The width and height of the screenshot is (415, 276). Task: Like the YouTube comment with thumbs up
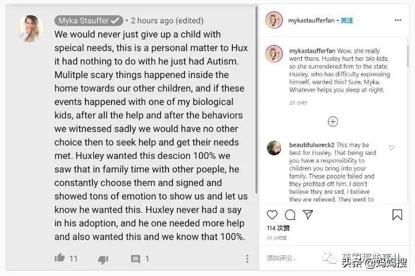point(59,258)
